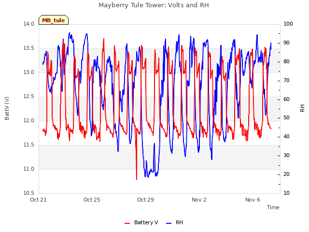Click the 30 RH tick label
This screenshot has width=309, height=232.
tap(286, 156)
